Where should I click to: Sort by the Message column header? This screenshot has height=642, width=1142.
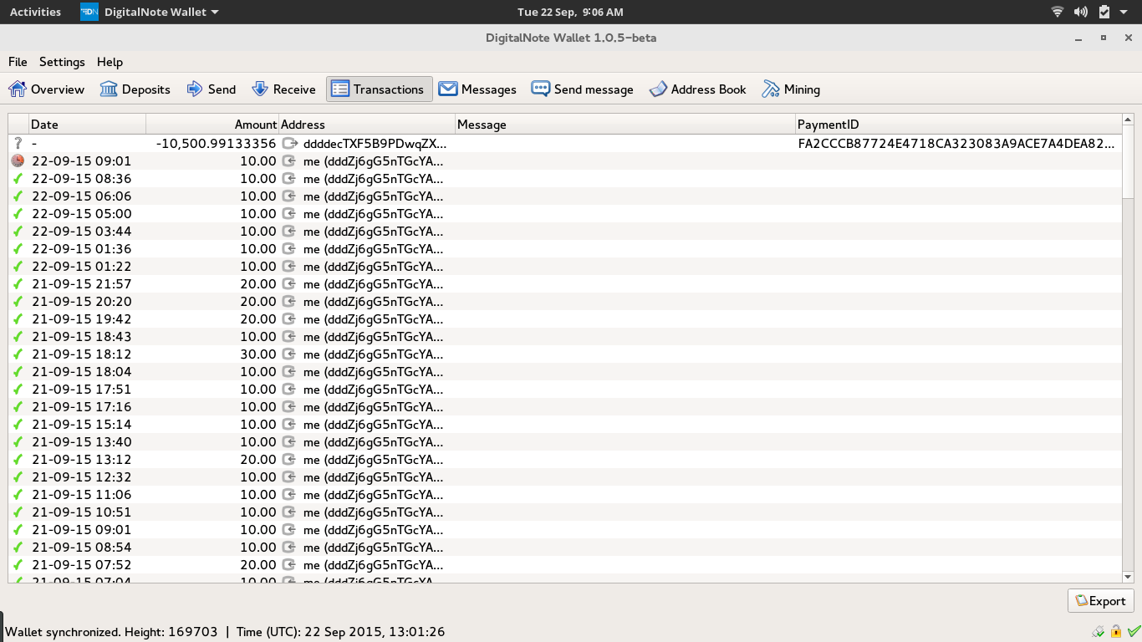click(x=625, y=125)
